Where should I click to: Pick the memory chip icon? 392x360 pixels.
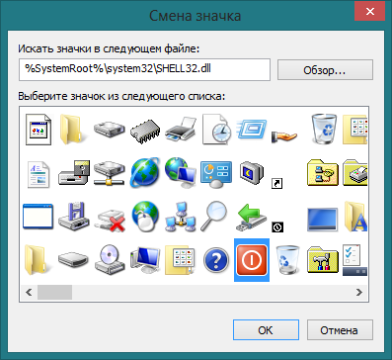(145, 131)
